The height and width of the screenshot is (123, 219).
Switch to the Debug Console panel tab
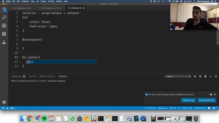pos(47,77)
